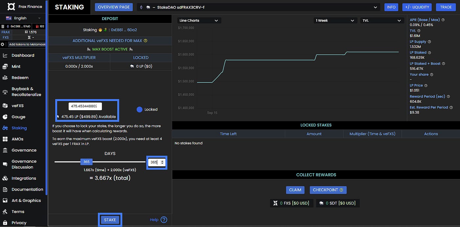
Task: Click the +/- LIQUIDITY button
Action: (417, 7)
